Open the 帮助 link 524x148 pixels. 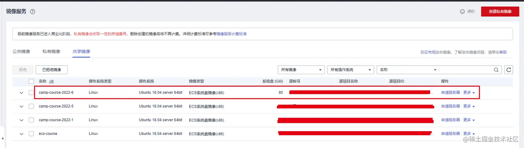pyautogui.click(x=503, y=52)
